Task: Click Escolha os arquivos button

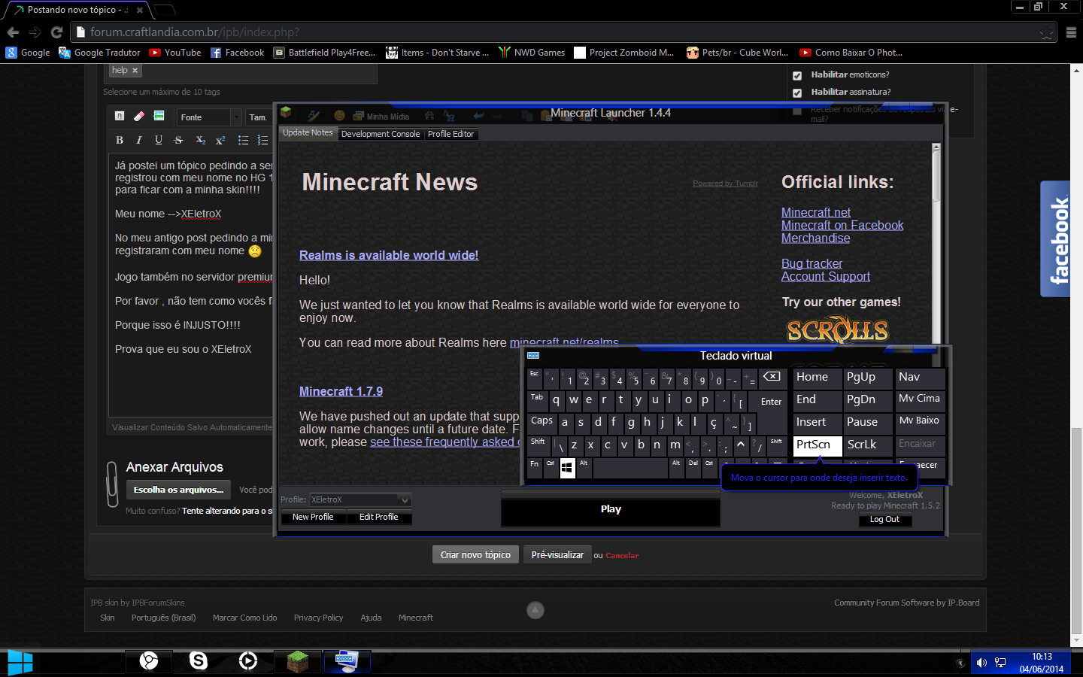Action: point(179,490)
